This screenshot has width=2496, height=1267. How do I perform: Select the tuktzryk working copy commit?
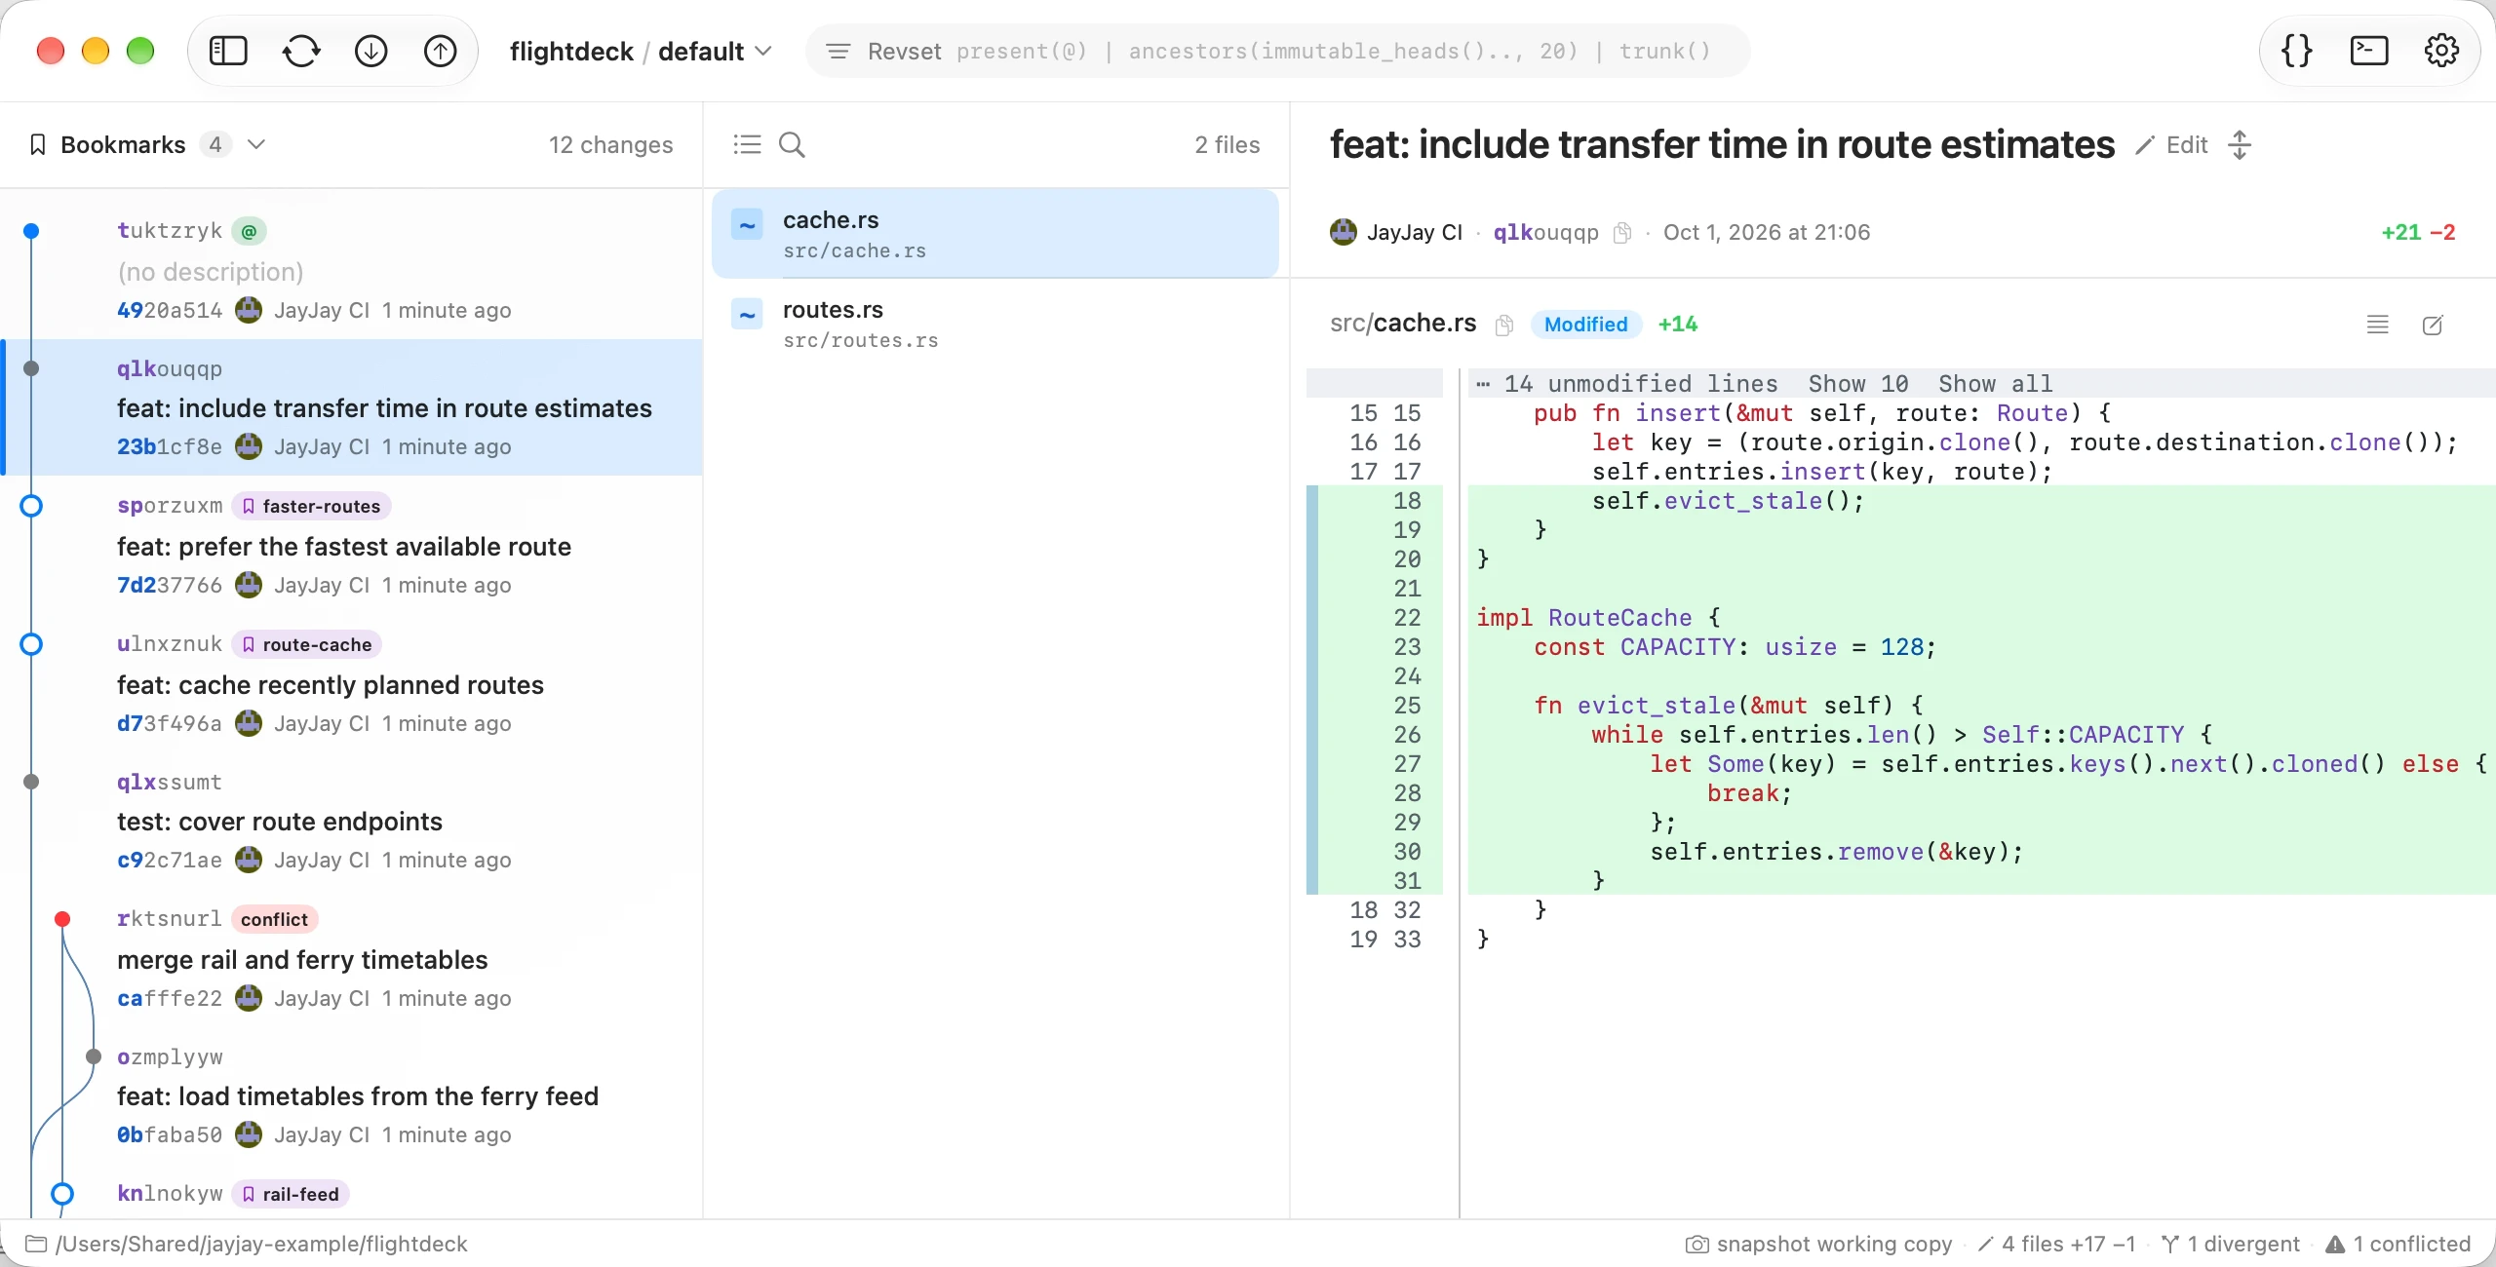(x=351, y=270)
